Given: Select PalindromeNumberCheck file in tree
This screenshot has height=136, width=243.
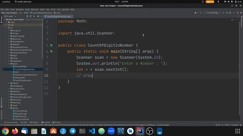Looking at the screenshot, I should coord(26,75).
